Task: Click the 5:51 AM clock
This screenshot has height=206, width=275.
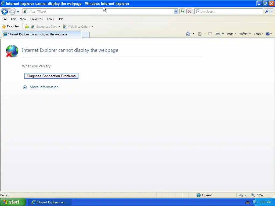Action: coord(265,202)
